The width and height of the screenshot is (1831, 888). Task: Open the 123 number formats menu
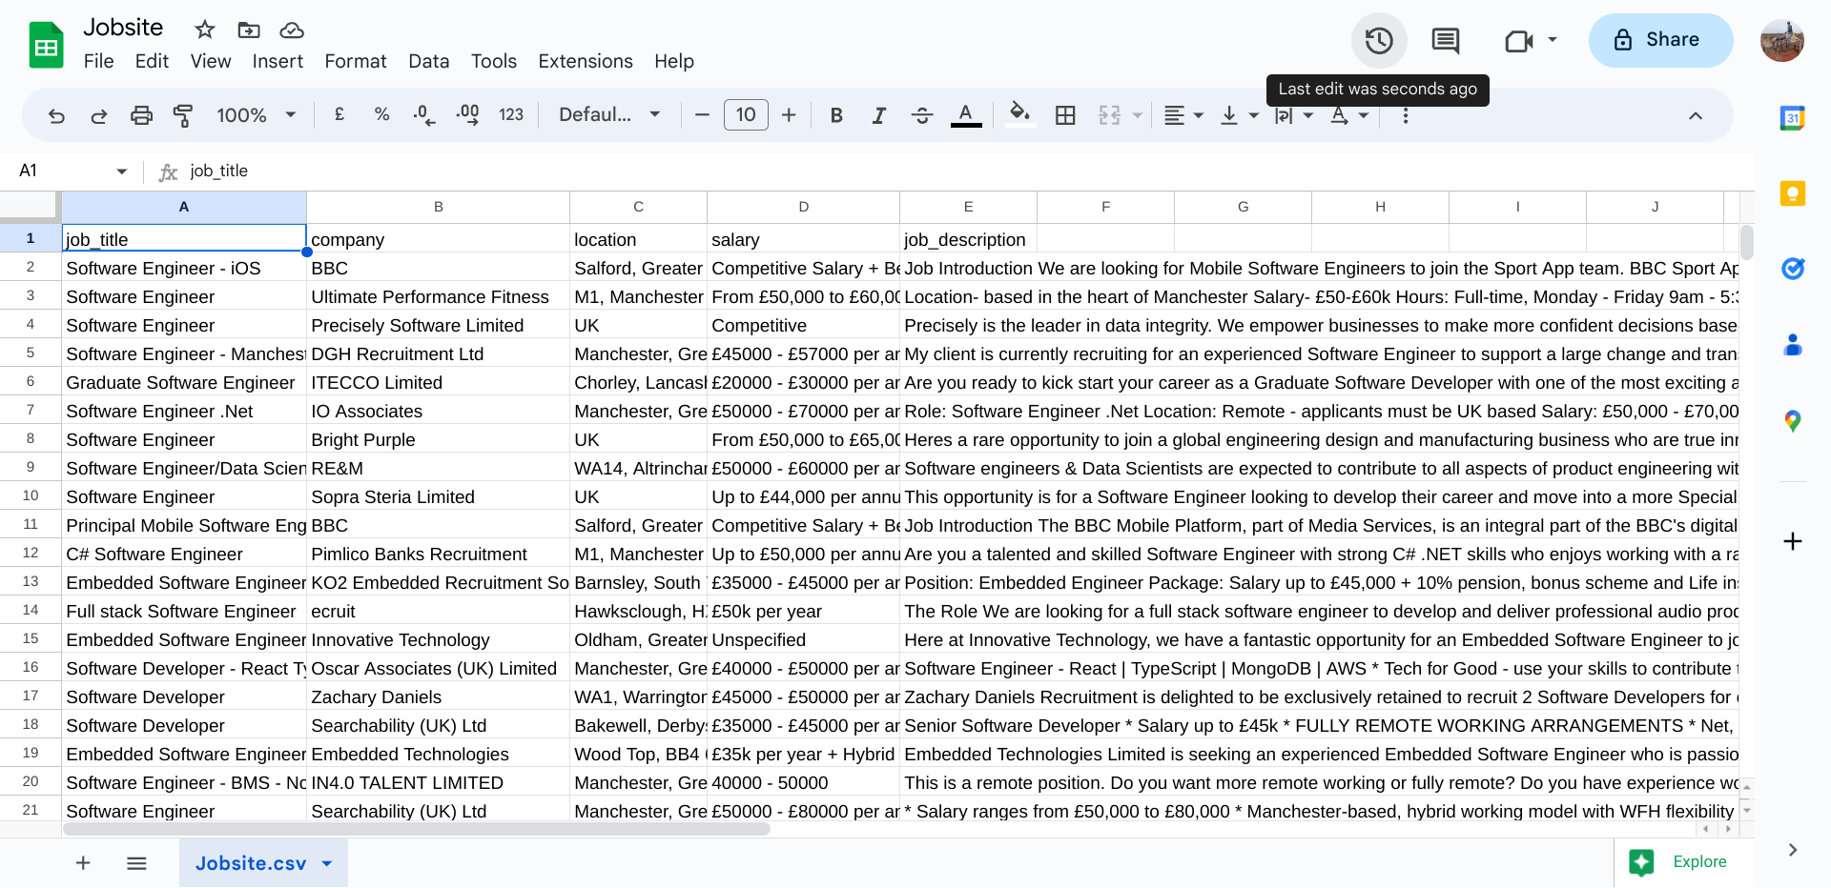511,114
